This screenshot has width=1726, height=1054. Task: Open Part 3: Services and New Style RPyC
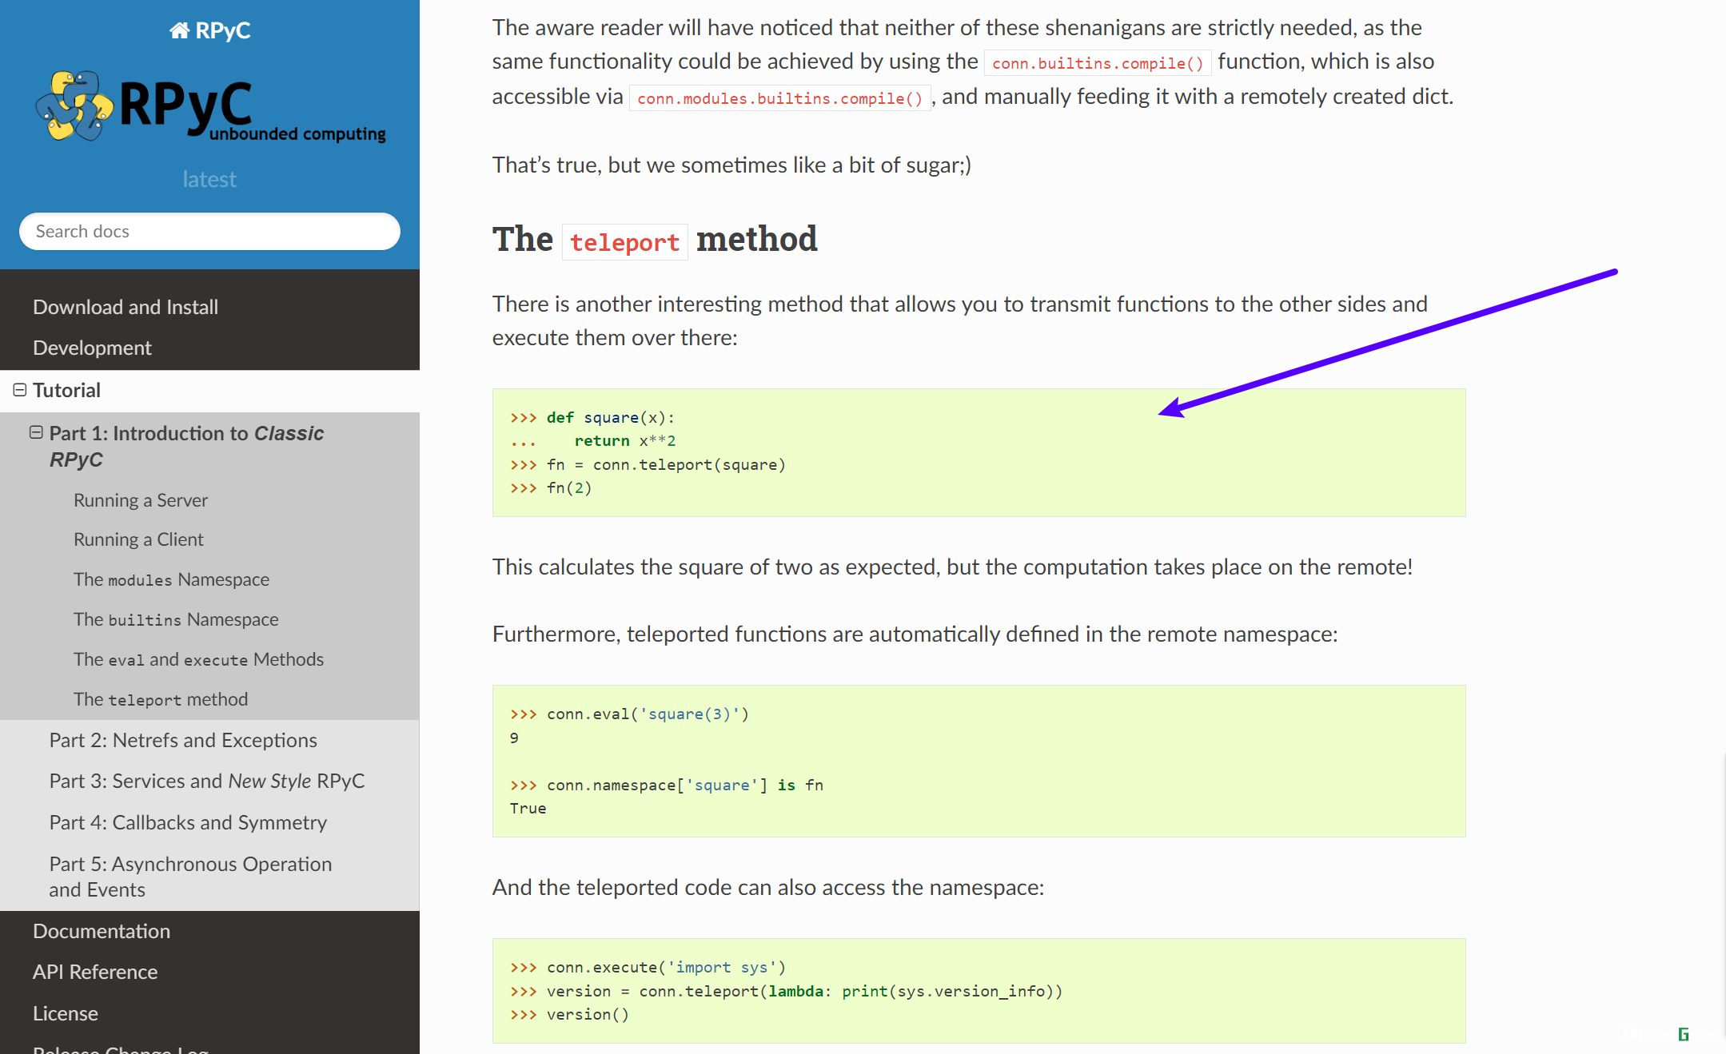207,781
